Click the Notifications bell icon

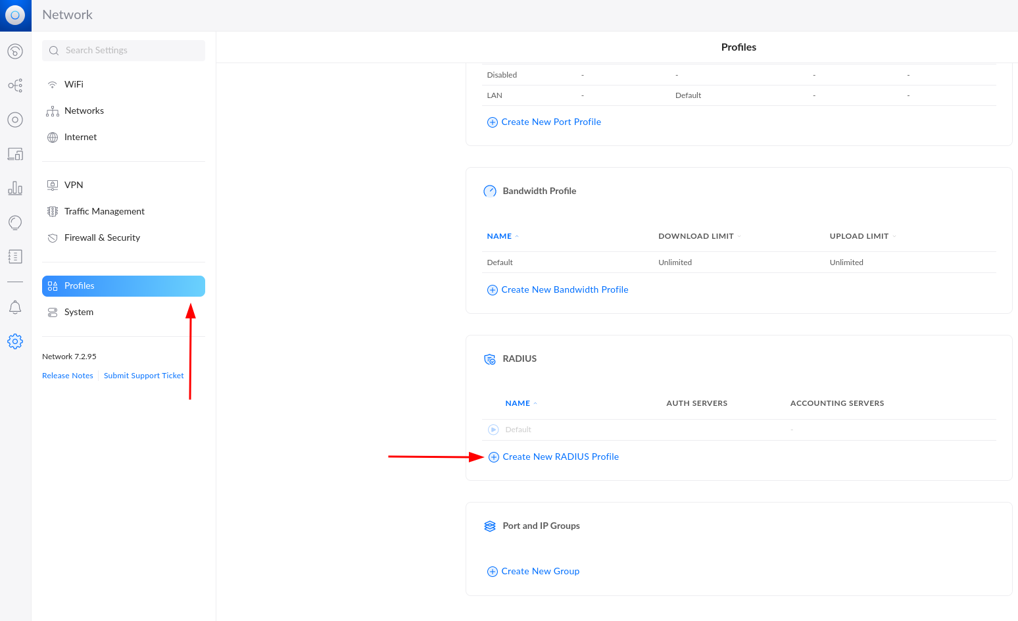tap(15, 307)
